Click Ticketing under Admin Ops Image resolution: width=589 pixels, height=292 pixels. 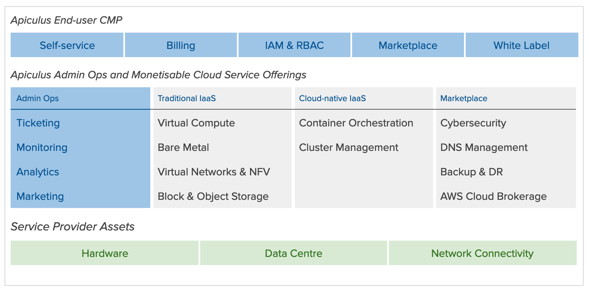pos(38,123)
